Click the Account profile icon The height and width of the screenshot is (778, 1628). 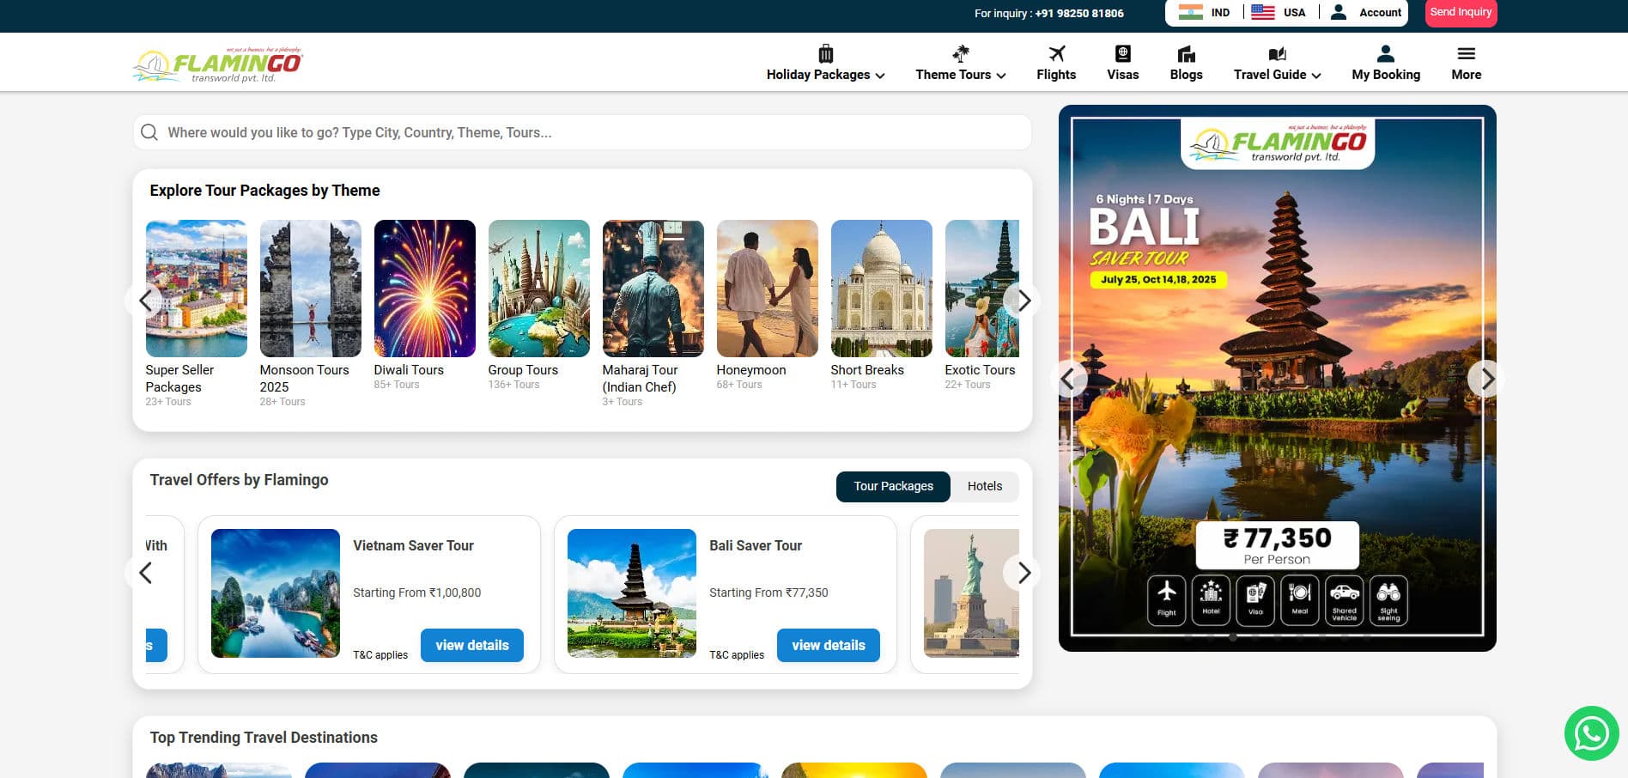click(1338, 12)
